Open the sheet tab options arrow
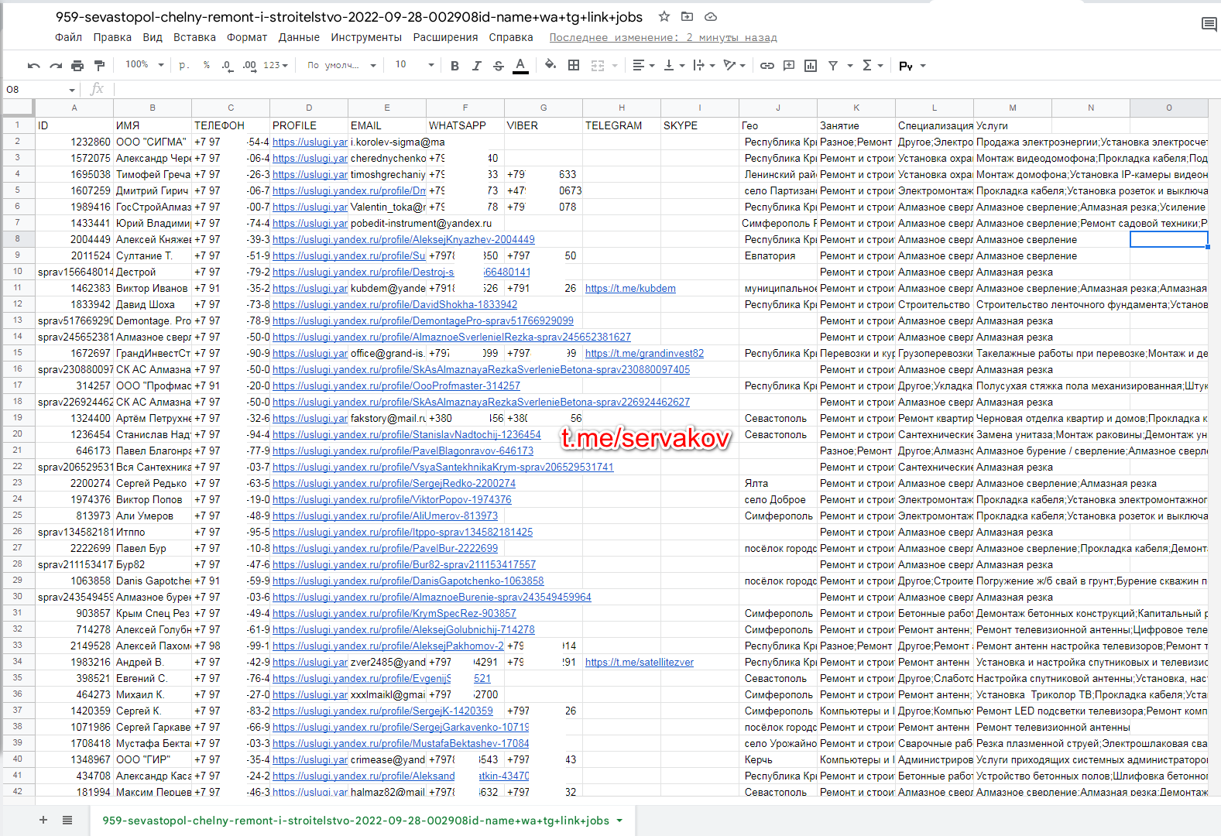Viewport: 1221px width, 836px height. tap(619, 821)
